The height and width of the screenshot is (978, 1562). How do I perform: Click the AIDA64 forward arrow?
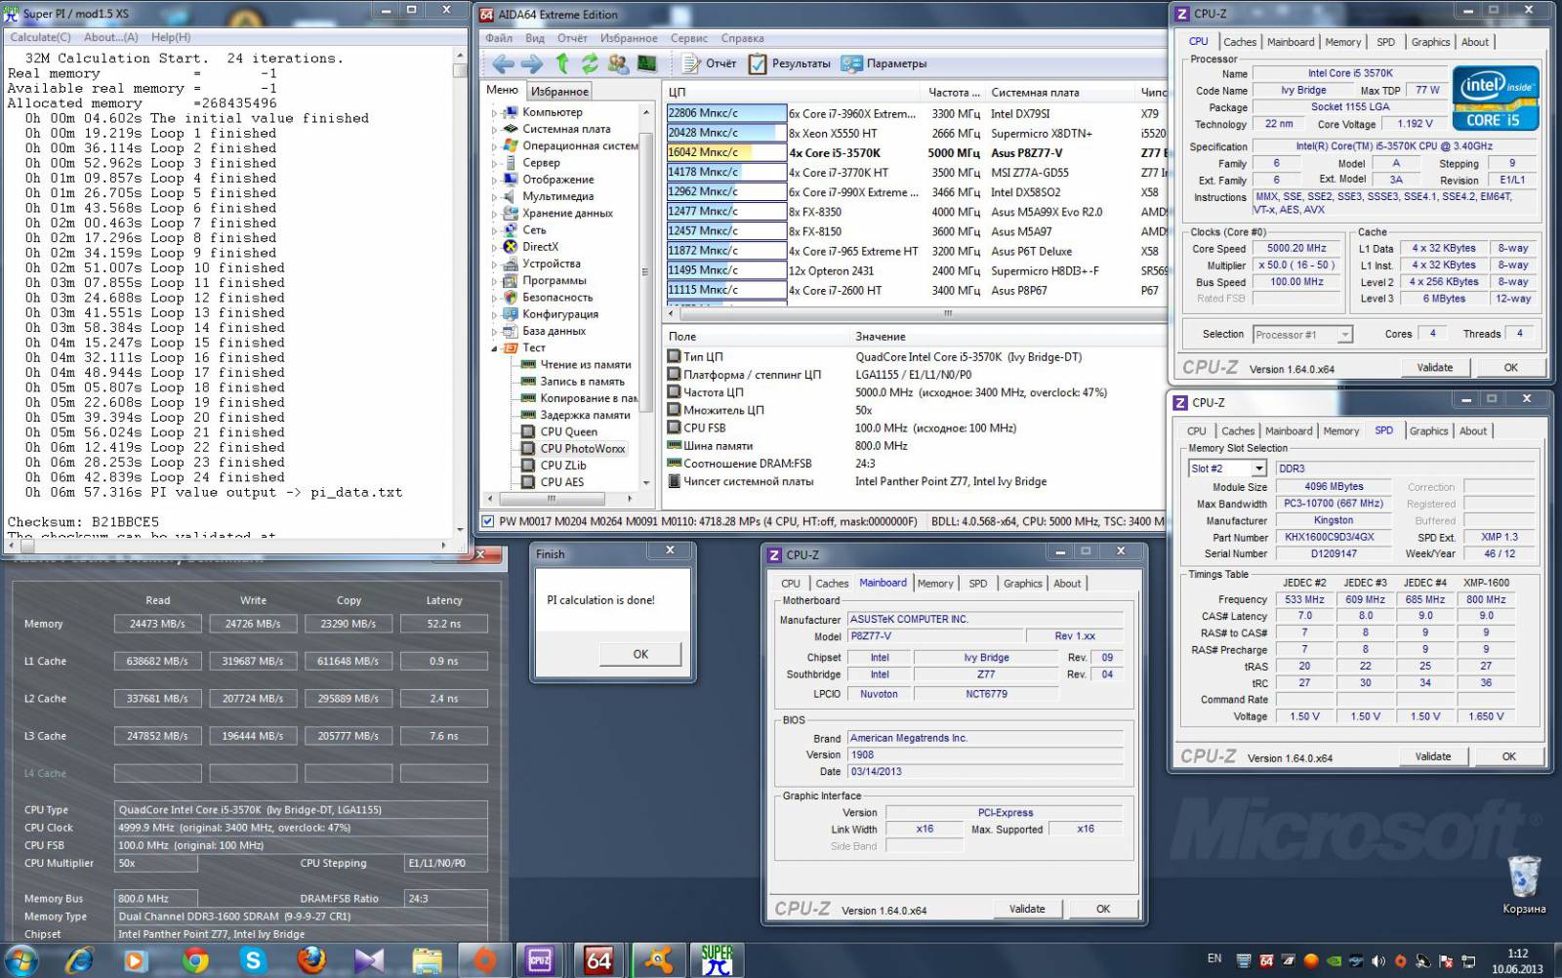click(532, 63)
